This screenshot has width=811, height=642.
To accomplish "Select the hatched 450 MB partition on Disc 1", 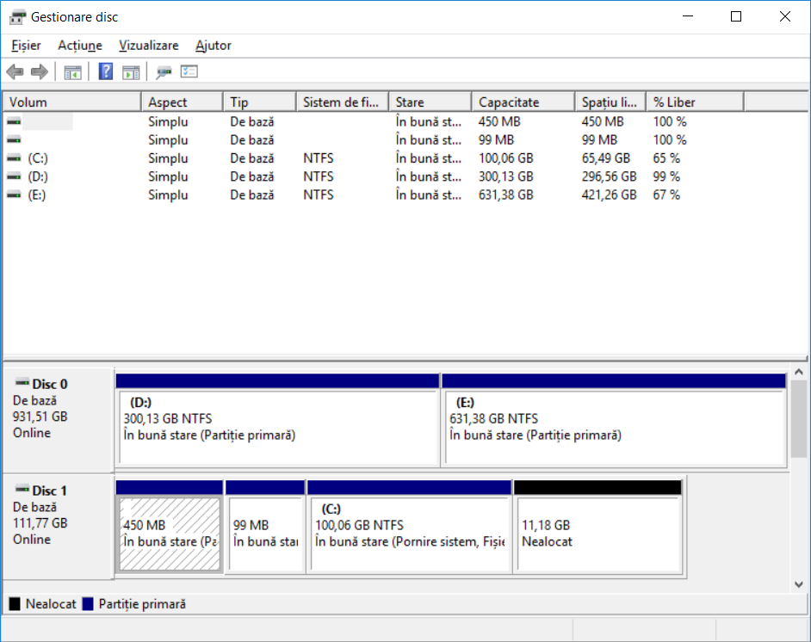I will click(170, 527).
